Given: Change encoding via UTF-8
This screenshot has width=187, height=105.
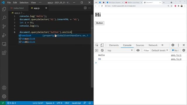Looking at the screenshot, I should coord(59,103).
